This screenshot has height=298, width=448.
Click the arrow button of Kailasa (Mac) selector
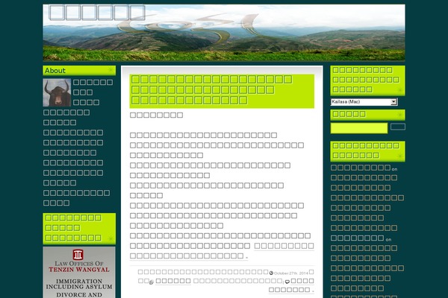tap(393, 102)
